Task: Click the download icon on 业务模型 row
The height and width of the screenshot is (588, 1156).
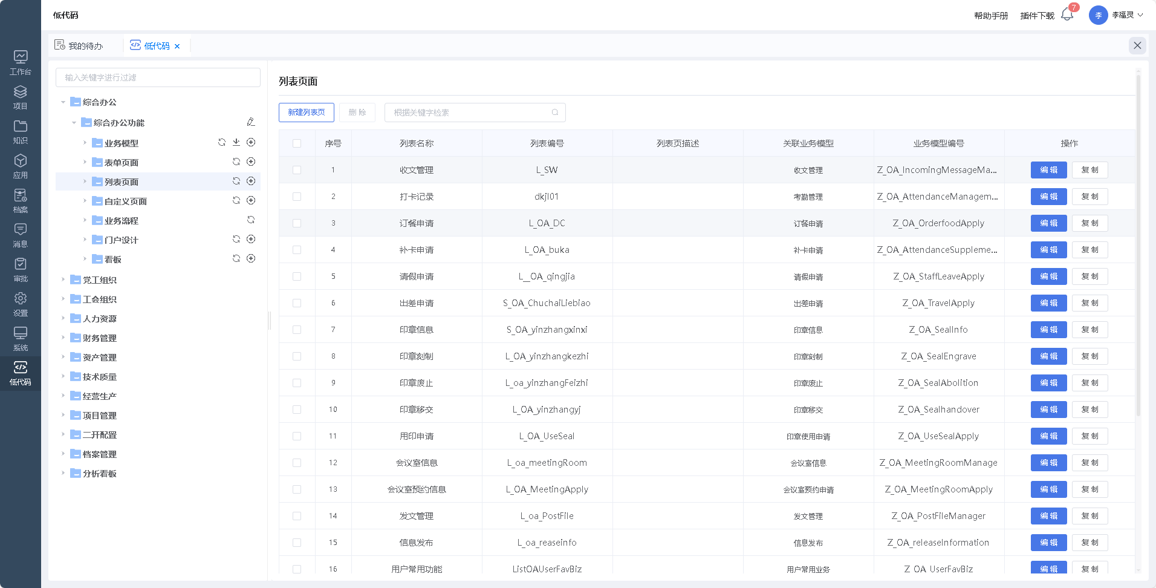Action: (236, 142)
